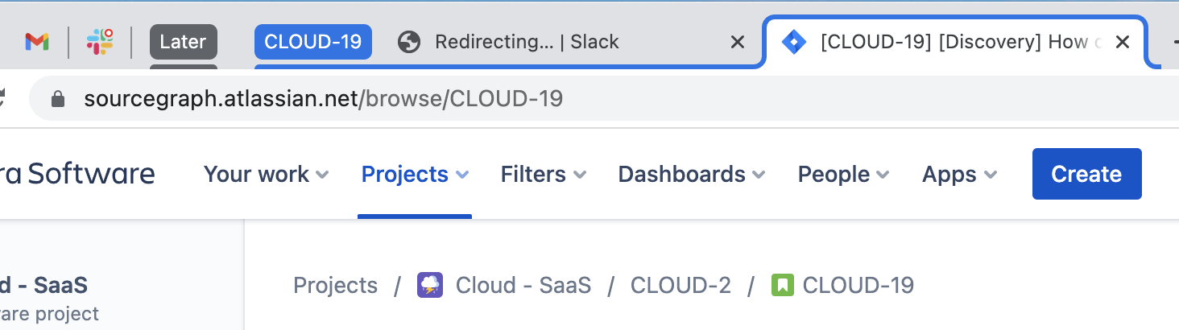Viewport: 1179px width, 330px height.
Task: Open the Projects dropdown menu
Action: [x=415, y=174]
